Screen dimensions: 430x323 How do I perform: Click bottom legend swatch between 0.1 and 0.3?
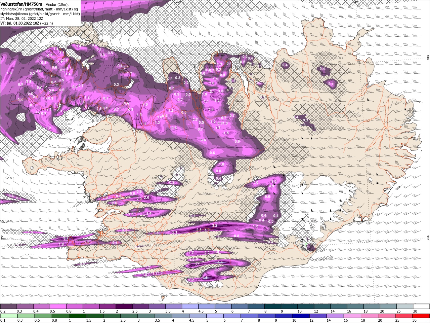(9, 316)
